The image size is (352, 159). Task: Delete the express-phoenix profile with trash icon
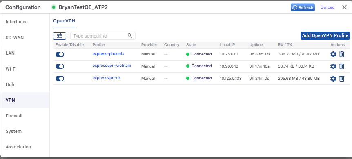click(342, 54)
